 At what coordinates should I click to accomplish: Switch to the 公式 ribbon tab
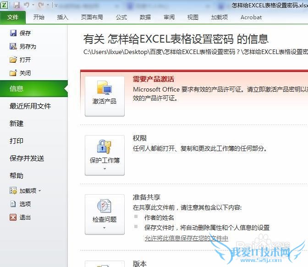click(x=121, y=17)
